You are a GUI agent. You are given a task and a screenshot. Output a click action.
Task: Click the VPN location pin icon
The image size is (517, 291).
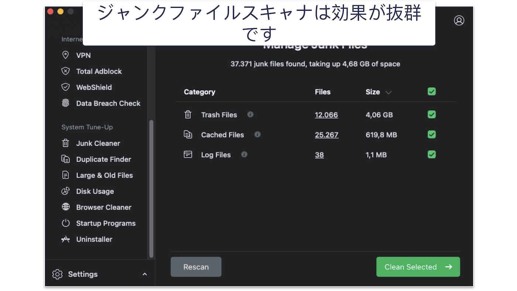(x=65, y=55)
